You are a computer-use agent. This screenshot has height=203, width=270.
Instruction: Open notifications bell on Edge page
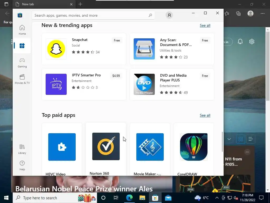[x=240, y=41]
